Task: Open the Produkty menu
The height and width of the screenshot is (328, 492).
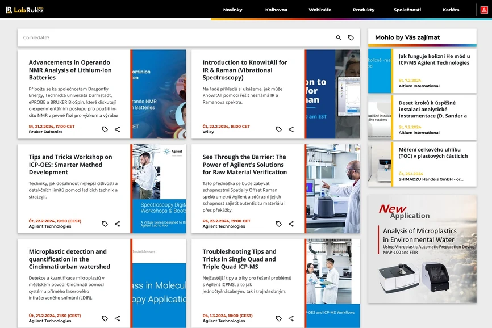Action: (364, 10)
